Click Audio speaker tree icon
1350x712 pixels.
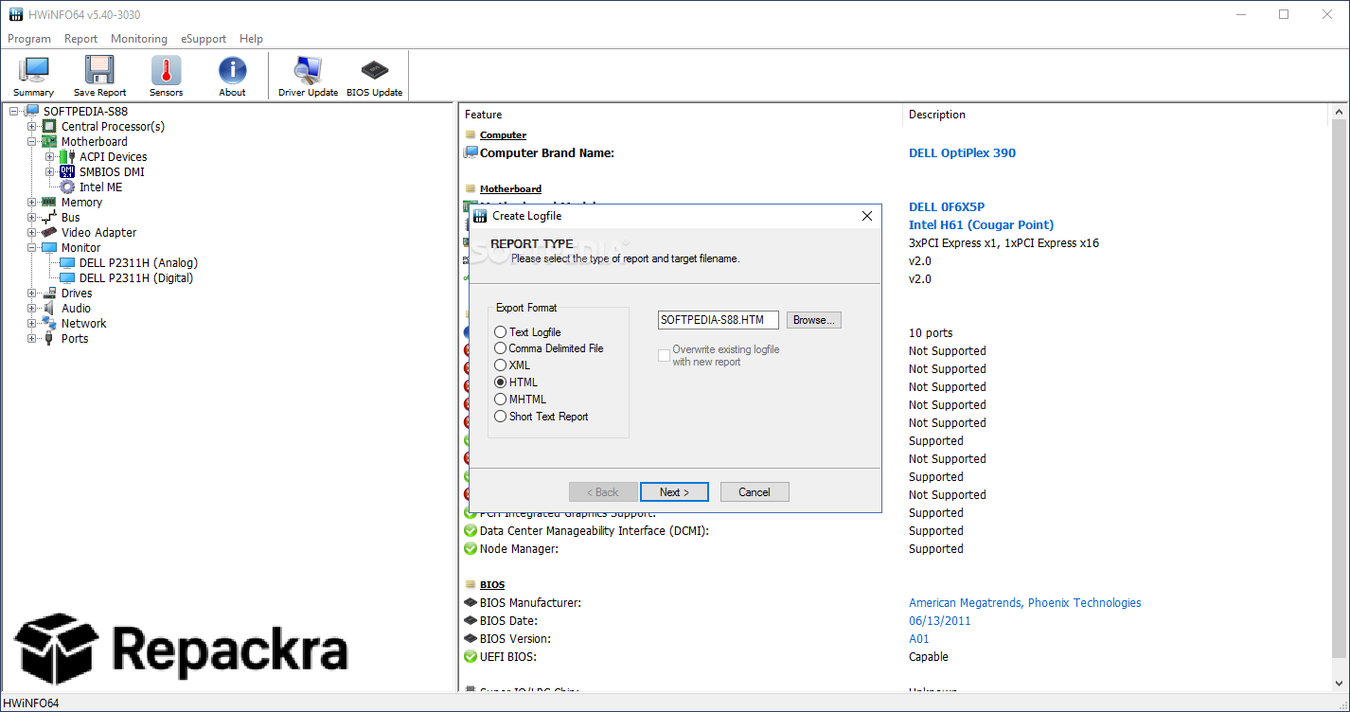pyautogui.click(x=49, y=309)
